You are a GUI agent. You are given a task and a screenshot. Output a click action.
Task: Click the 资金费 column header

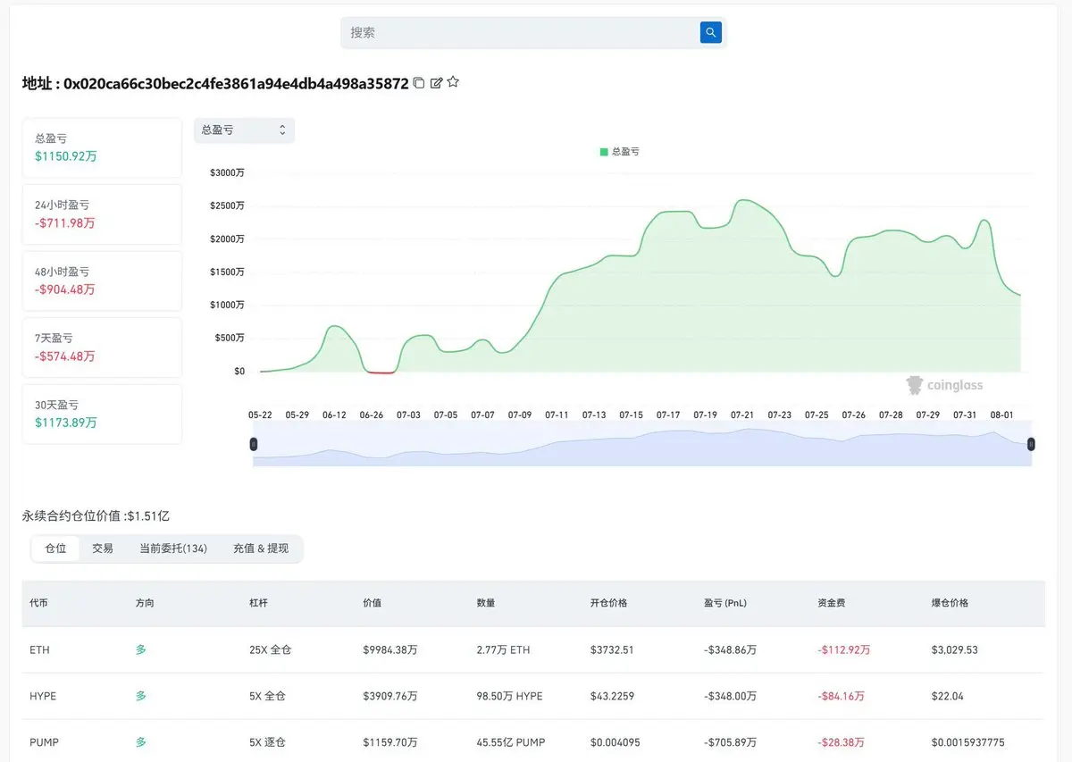[832, 603]
